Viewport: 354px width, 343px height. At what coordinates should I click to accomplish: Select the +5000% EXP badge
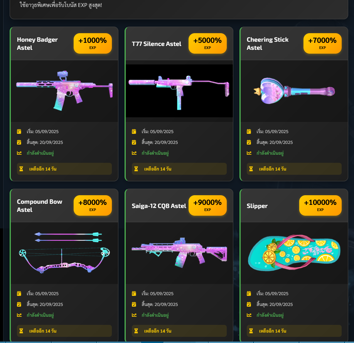(x=207, y=43)
